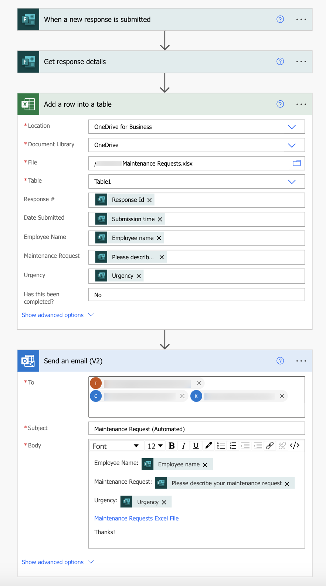Viewport: 326px width, 586px height.
Task: Open the font size 12 dropdown
Action: [x=155, y=446]
